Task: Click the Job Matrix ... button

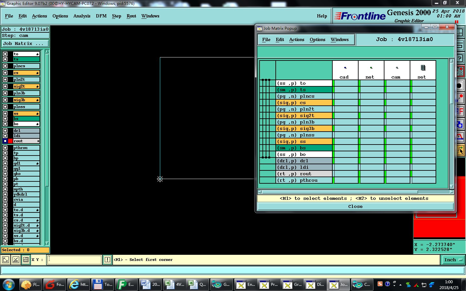Action: [x=25, y=43]
